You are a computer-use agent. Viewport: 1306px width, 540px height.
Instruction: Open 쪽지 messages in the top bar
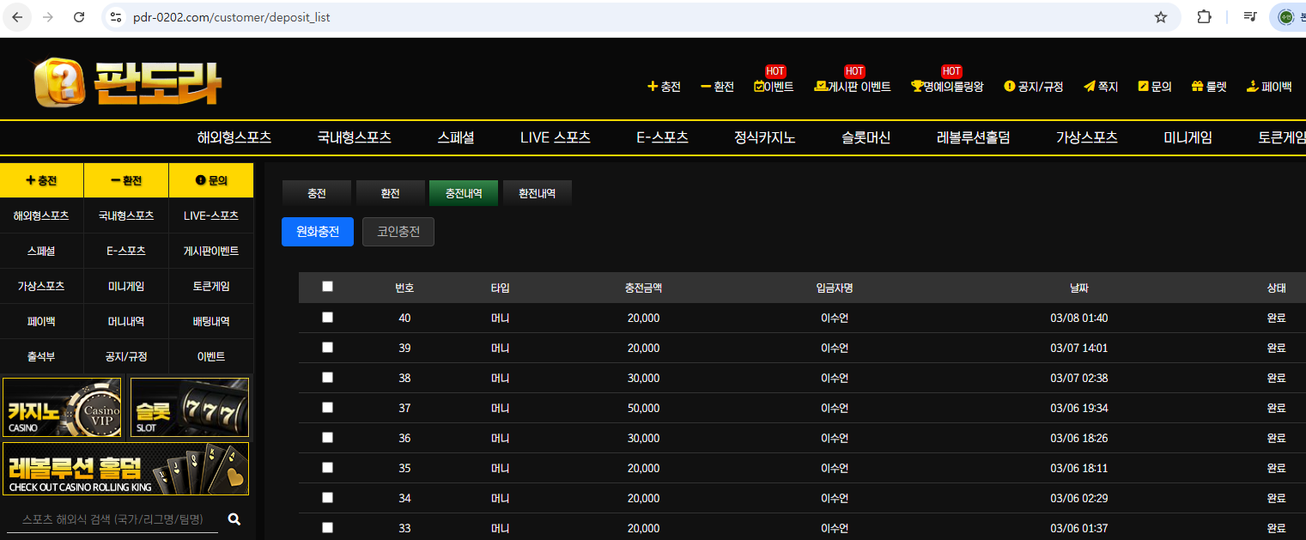pos(1101,87)
